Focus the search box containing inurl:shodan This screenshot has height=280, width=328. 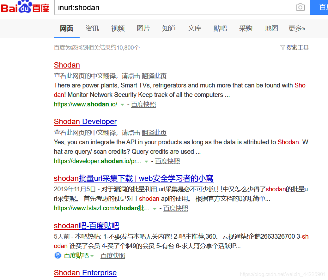point(182,8)
